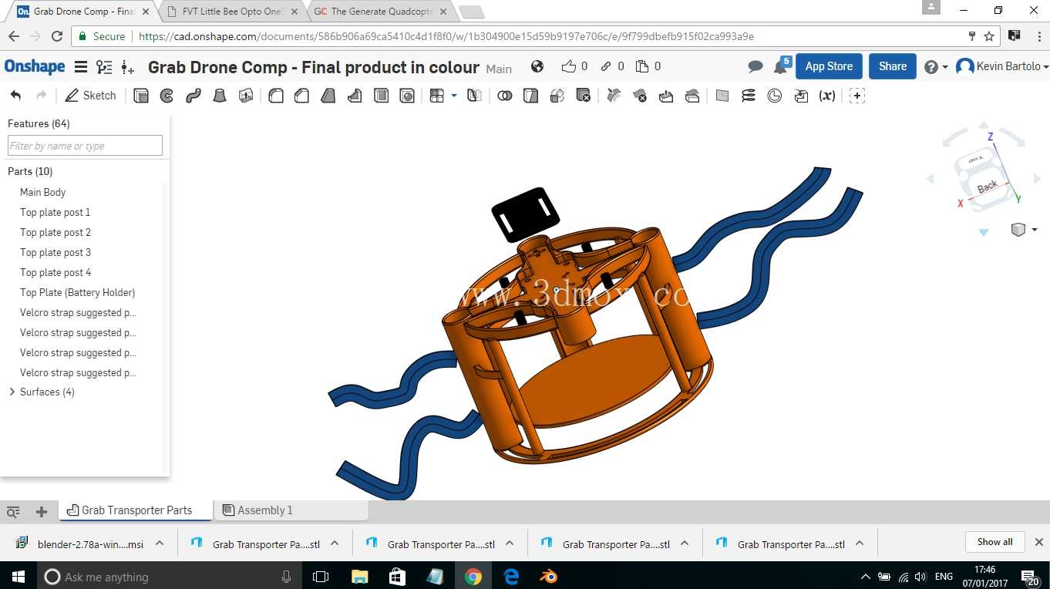The width and height of the screenshot is (1050, 589).
Task: Open options for the blender-2.78a download
Action: pos(160,544)
